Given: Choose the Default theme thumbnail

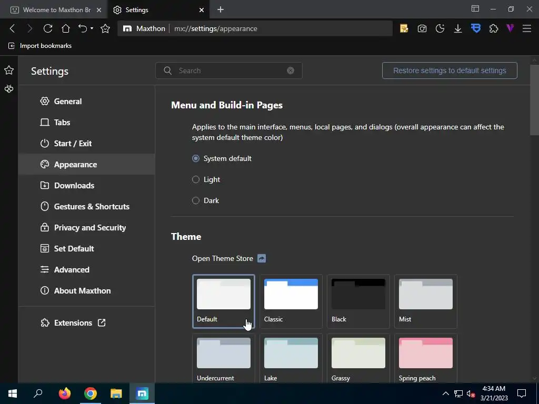Looking at the screenshot, I should click(x=223, y=301).
